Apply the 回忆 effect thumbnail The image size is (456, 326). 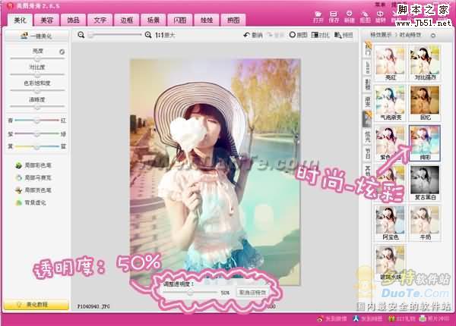[x=425, y=103]
